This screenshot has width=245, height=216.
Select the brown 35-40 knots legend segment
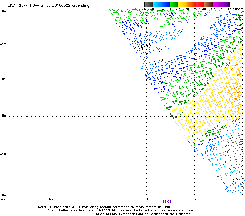coord(209,4)
